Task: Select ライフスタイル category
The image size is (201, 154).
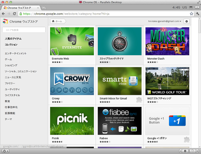Action: coord(12,95)
